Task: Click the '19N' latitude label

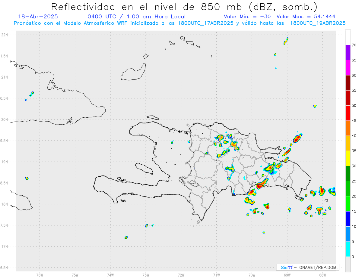Action: tap(5, 162)
